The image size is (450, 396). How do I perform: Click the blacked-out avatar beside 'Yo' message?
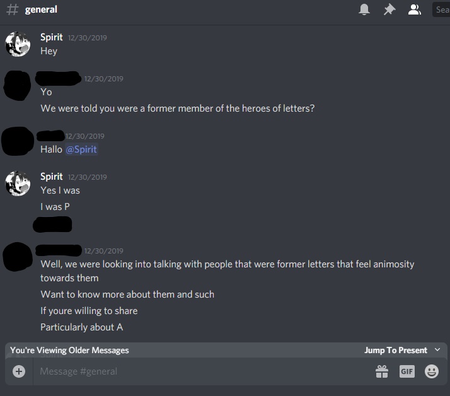coord(17,85)
